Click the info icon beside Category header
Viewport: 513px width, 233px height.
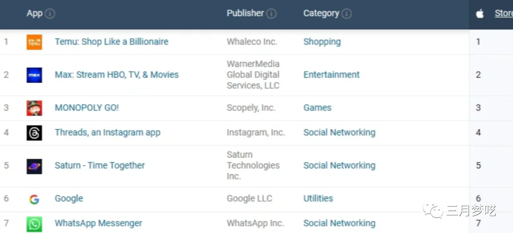[346, 14]
